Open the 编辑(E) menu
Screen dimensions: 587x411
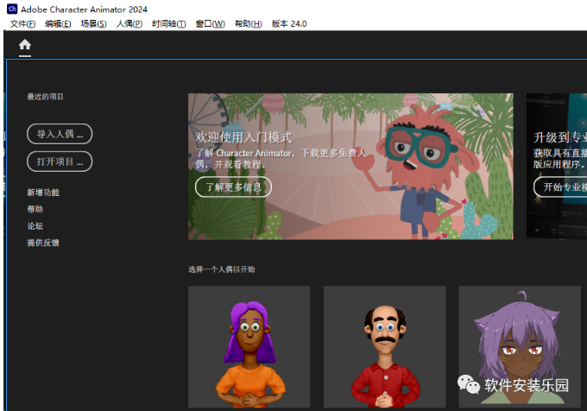[x=58, y=24]
